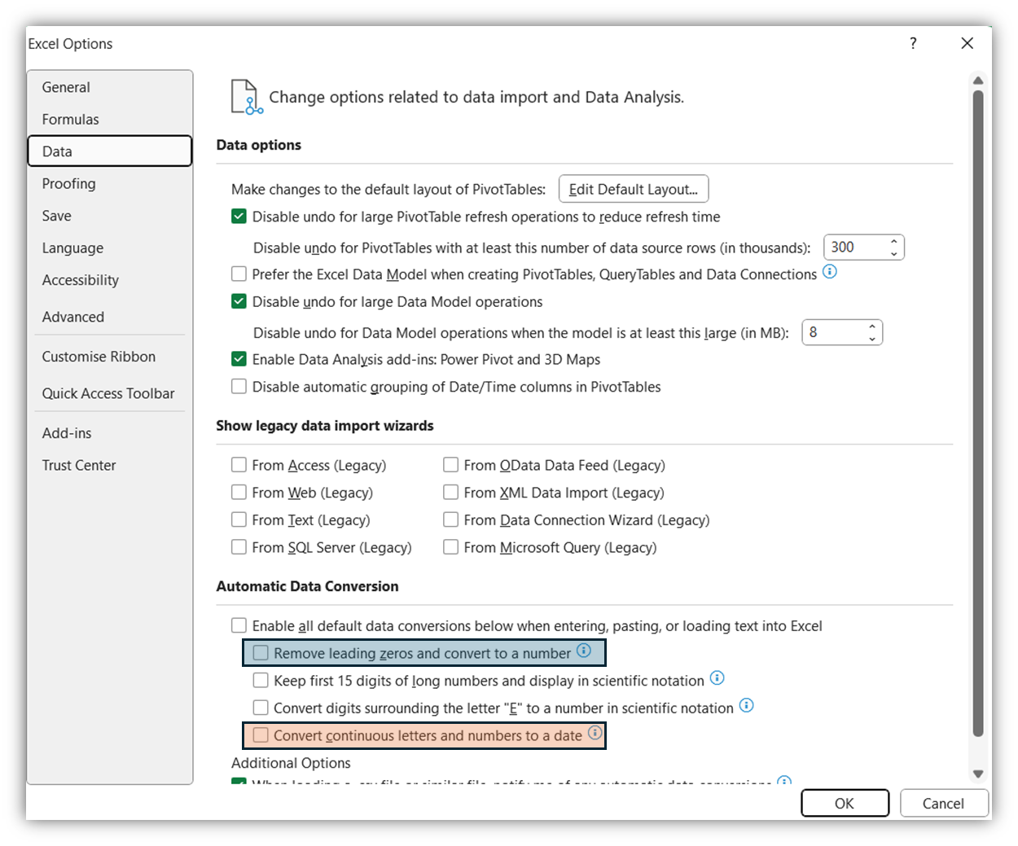The image size is (1018, 846).
Task: Click the scrollbar down arrow
Action: (x=977, y=774)
